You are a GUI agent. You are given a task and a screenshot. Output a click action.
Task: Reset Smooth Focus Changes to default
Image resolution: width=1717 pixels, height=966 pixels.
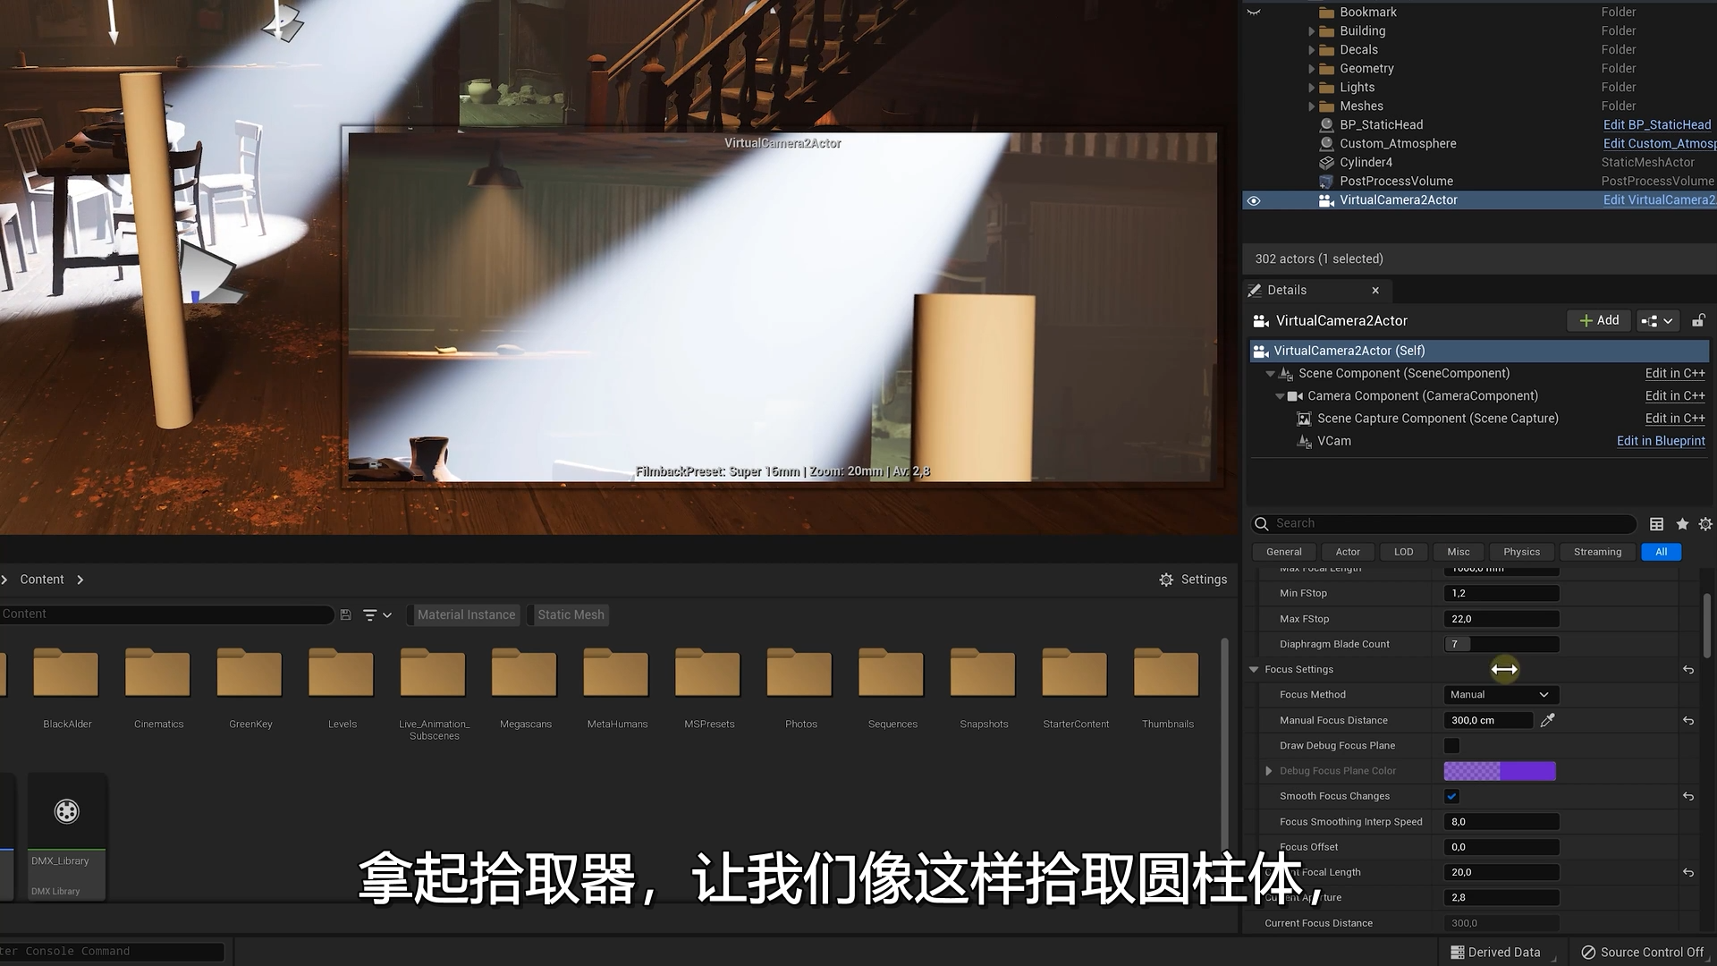1688,796
